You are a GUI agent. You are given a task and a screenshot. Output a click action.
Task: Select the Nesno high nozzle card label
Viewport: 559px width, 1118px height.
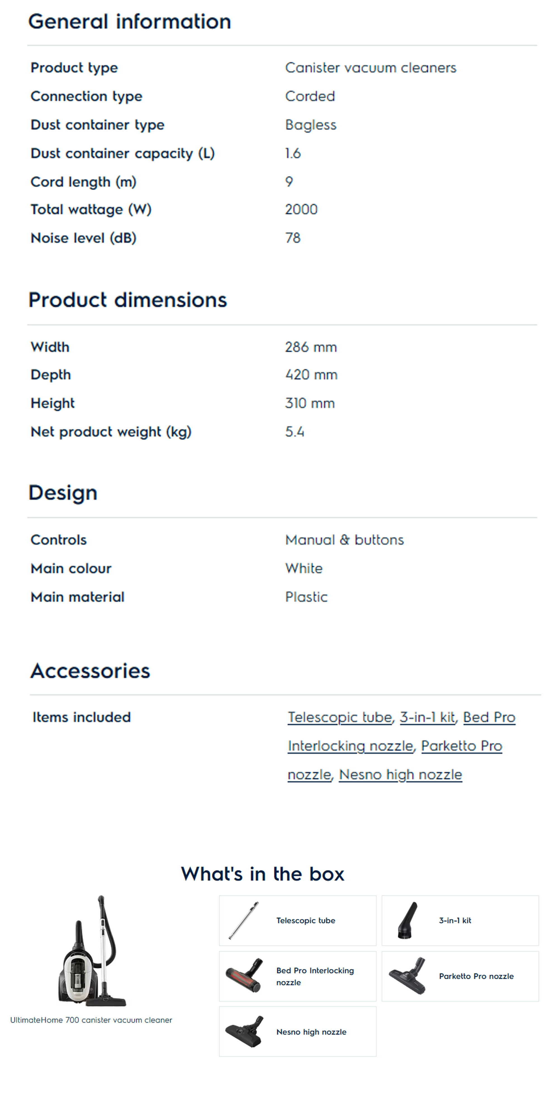coord(311,1032)
